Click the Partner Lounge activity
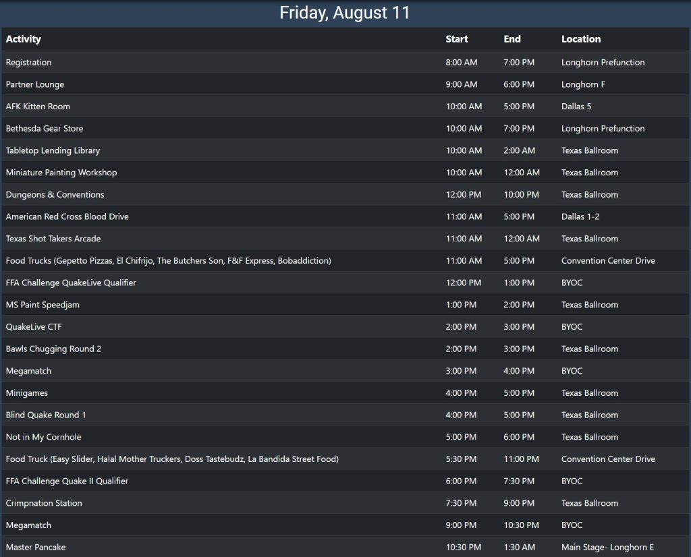Screen dimensions: 691x557 [x=35, y=84]
